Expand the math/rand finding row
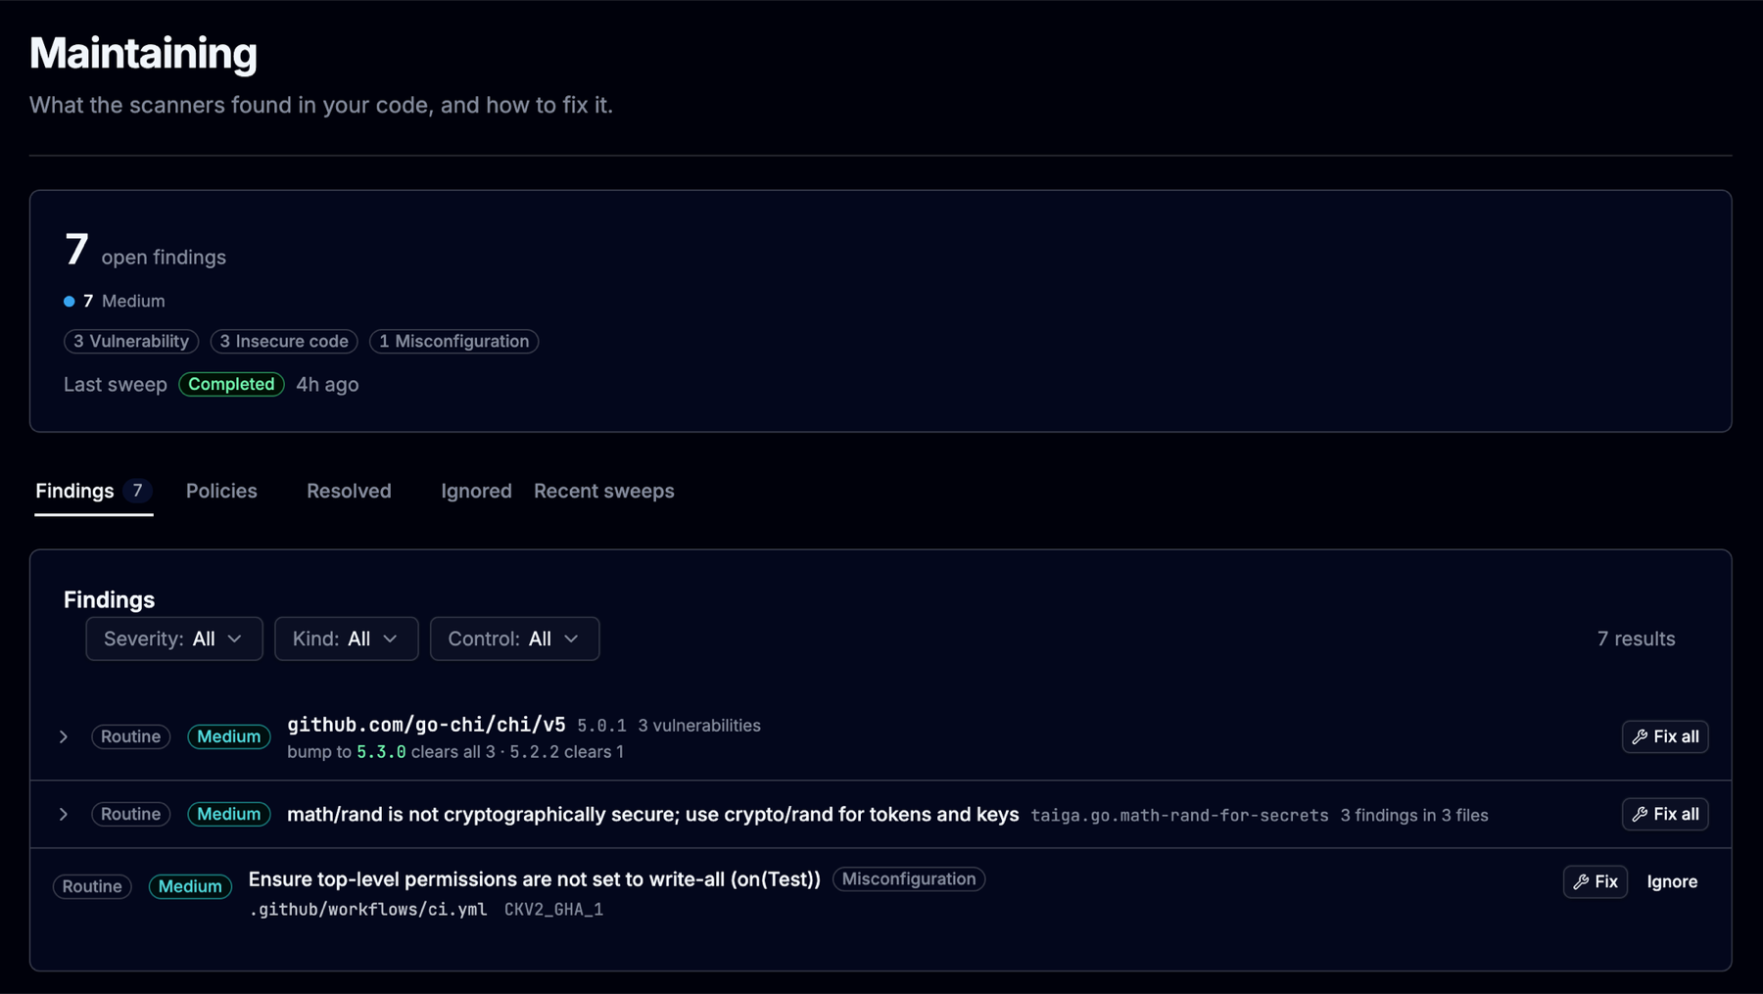 pyautogui.click(x=64, y=814)
